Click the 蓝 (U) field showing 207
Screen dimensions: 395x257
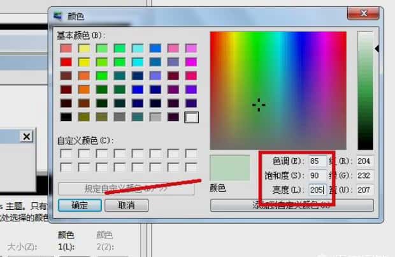[364, 189]
